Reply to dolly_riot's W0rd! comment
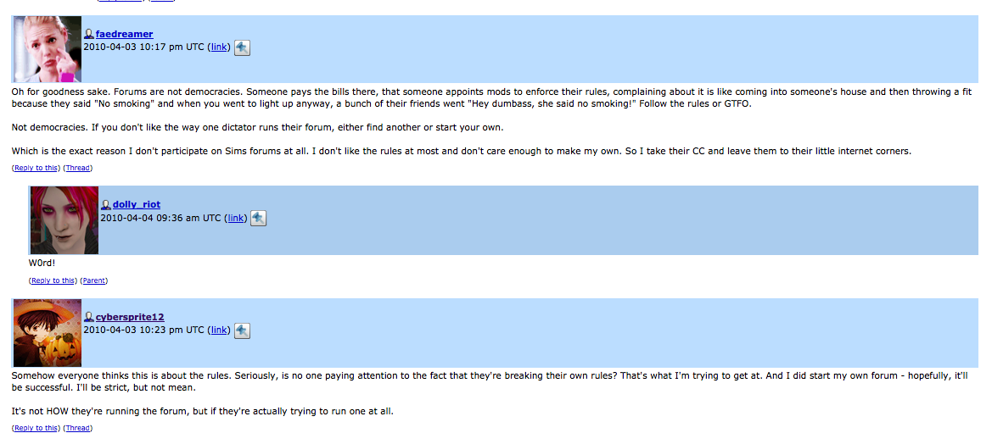Screen dimensions: 992x433 (53, 280)
